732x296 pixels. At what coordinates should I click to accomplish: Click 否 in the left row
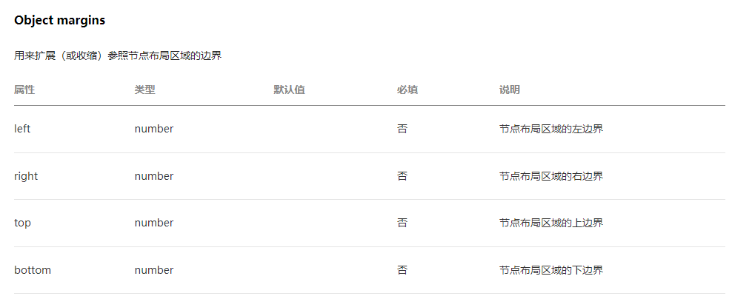click(402, 129)
